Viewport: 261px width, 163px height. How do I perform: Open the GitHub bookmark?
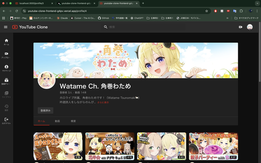[x=103, y=18]
